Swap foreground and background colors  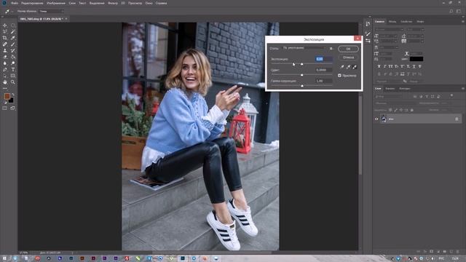[13, 95]
